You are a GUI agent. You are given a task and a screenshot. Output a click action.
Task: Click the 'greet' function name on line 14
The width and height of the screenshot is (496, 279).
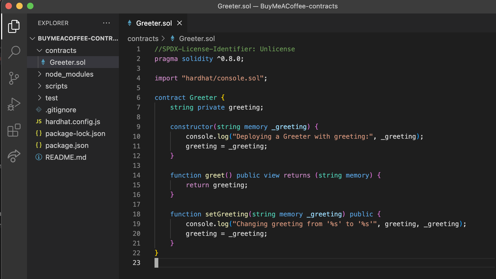215,175
